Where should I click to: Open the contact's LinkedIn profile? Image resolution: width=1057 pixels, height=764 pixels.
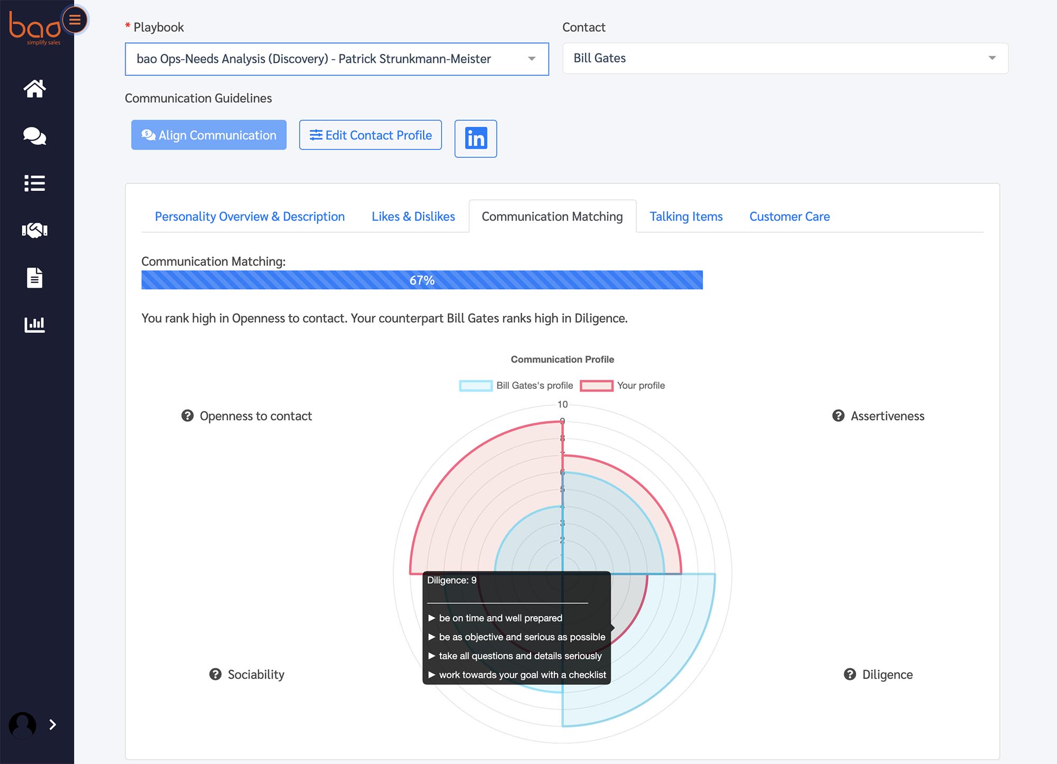pyautogui.click(x=476, y=138)
